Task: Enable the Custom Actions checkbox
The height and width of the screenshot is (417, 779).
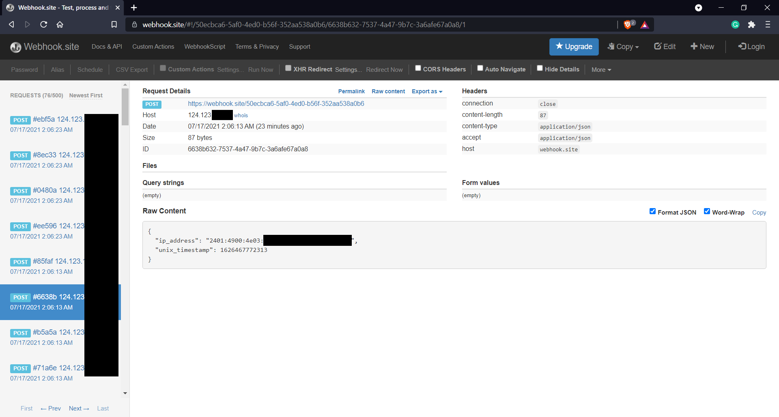Action: click(163, 68)
